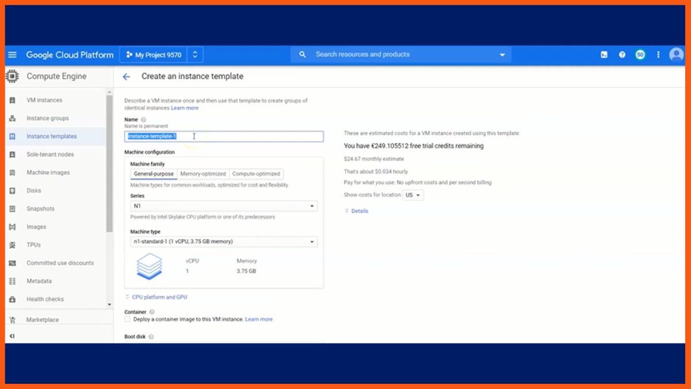Click the Cloud Shell icon
The height and width of the screenshot is (389, 691).
click(603, 55)
